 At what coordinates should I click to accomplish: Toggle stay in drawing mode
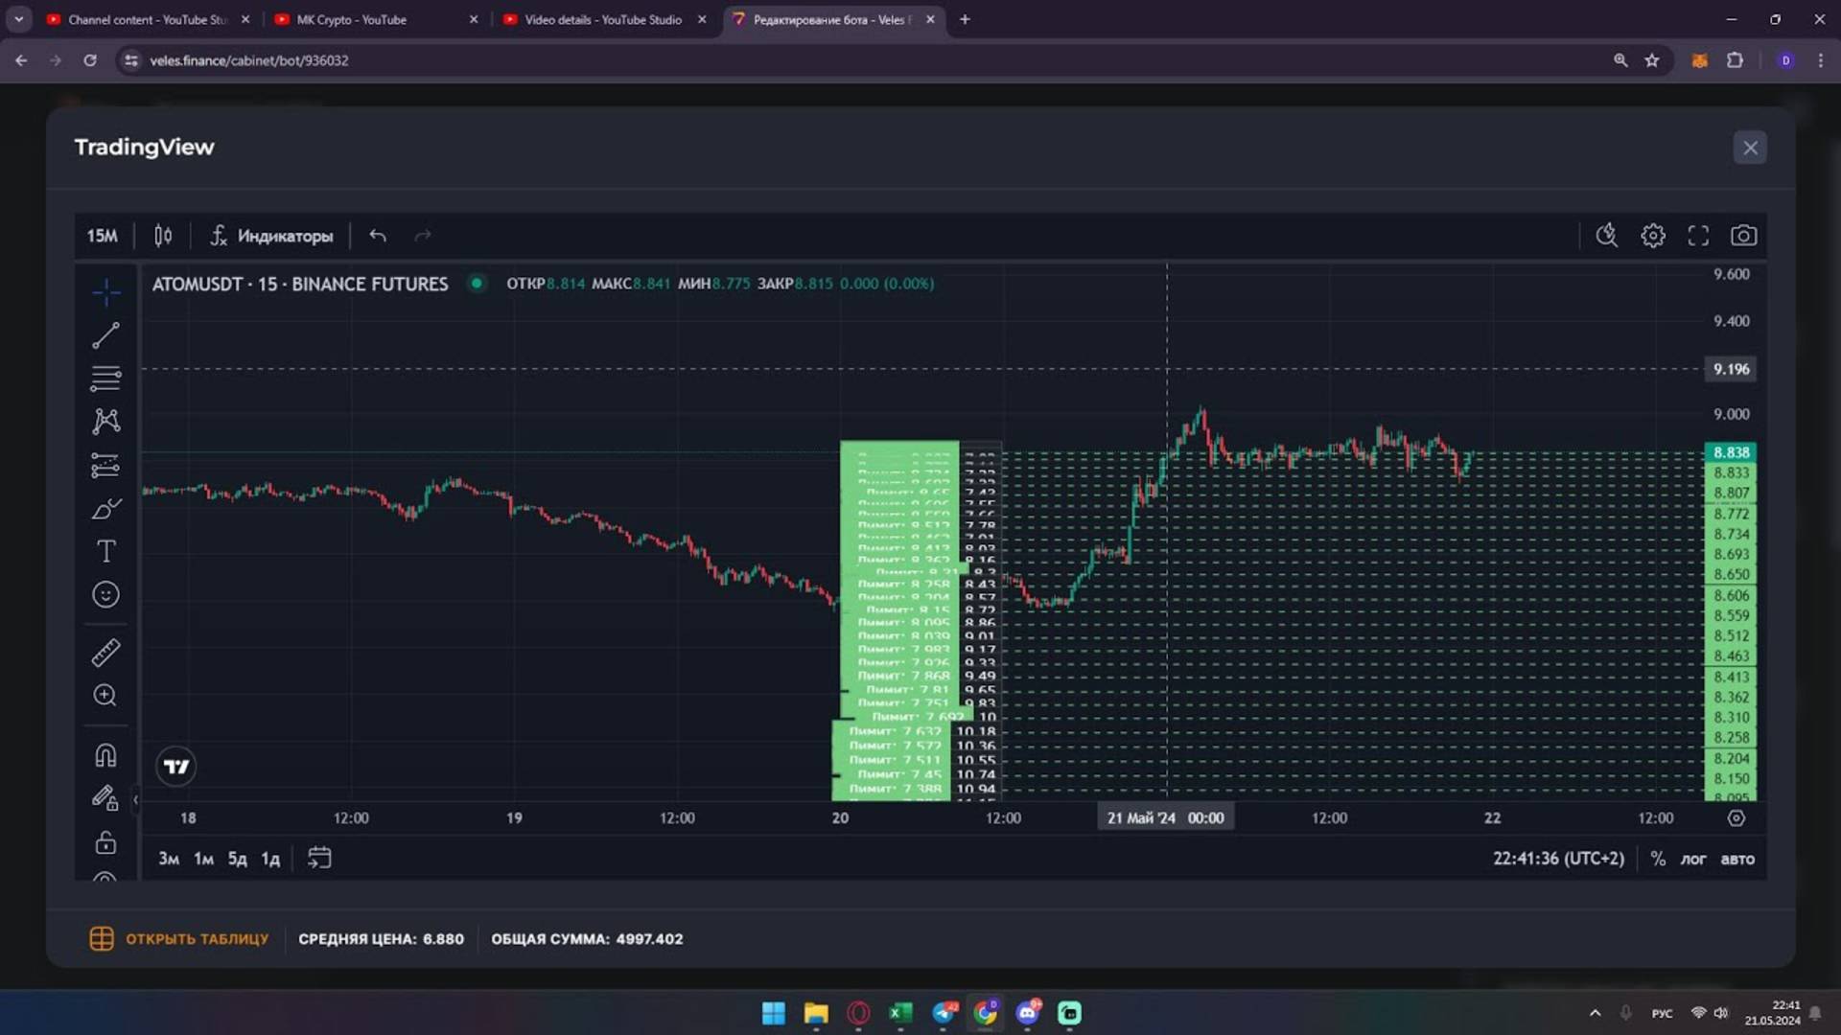tap(105, 798)
